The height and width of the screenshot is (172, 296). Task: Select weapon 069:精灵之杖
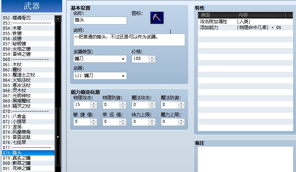pyautogui.click(x=28, y=106)
